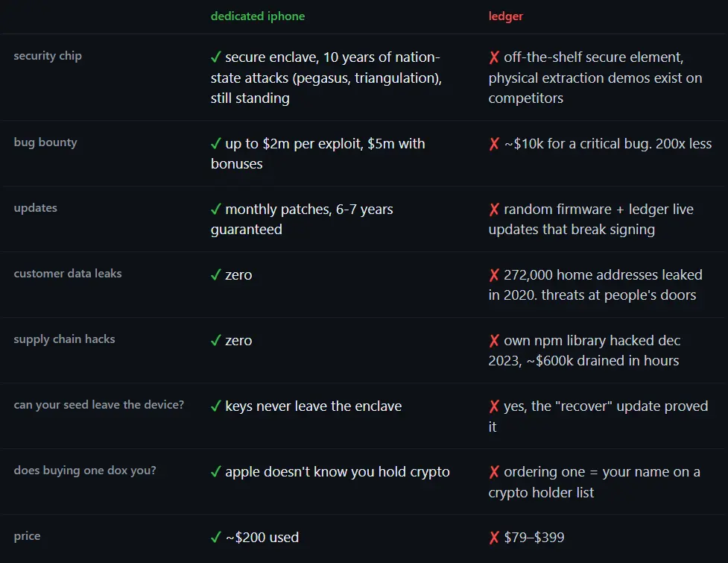The width and height of the screenshot is (728, 563).
Task: Click the green checkmark beside monthly patches
Action: (215, 209)
